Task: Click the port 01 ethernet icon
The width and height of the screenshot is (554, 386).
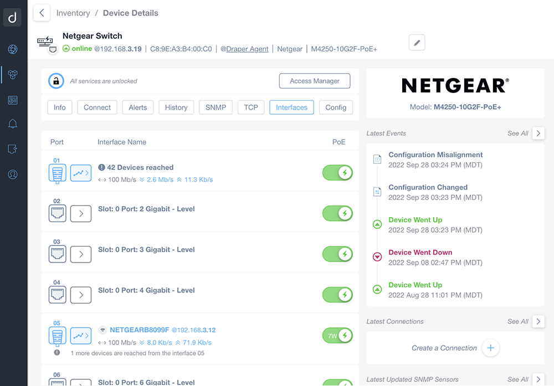Action: pyautogui.click(x=57, y=173)
